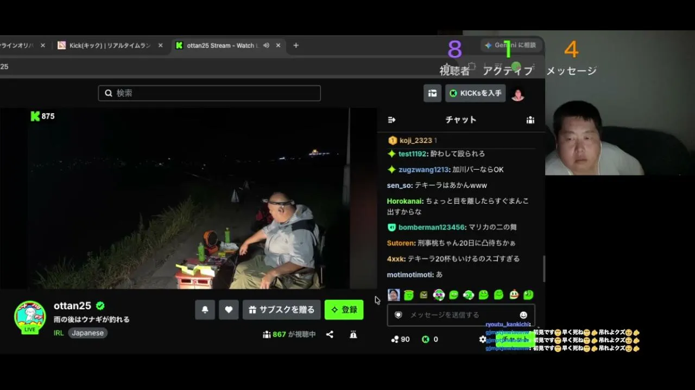Open the emoji picker smiley icon
Image resolution: width=695 pixels, height=390 pixels.
click(x=523, y=315)
